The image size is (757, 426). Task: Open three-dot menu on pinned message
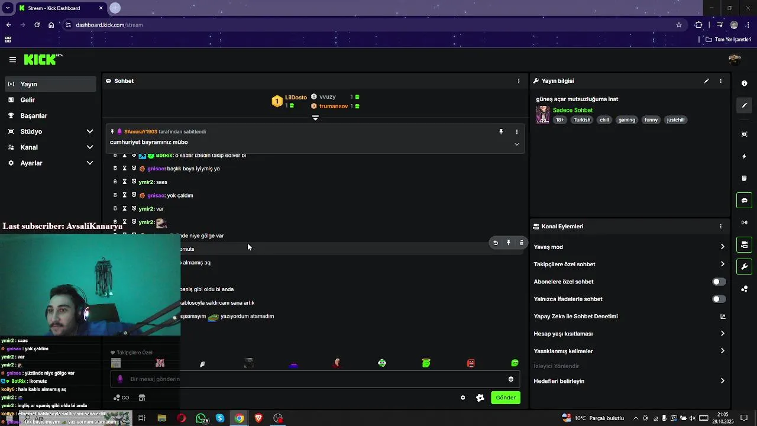tap(516, 132)
